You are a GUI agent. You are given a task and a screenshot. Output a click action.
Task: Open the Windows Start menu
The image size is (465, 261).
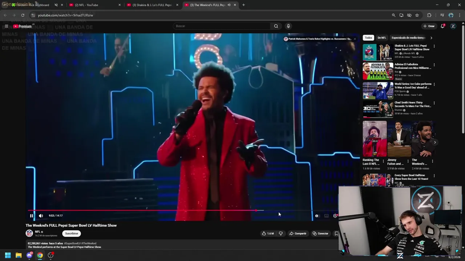pyautogui.click(x=8, y=255)
